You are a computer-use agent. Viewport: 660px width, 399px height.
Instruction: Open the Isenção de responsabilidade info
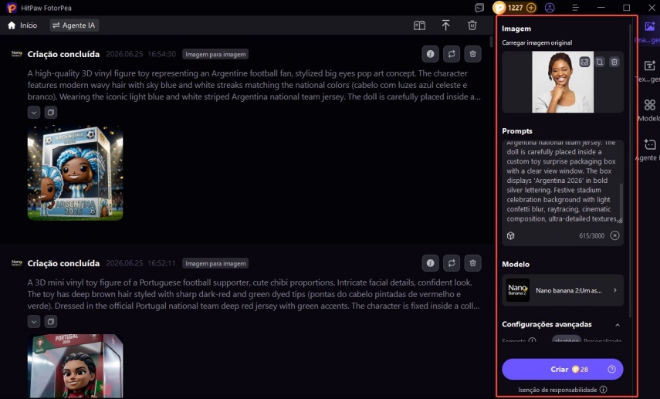coord(603,389)
